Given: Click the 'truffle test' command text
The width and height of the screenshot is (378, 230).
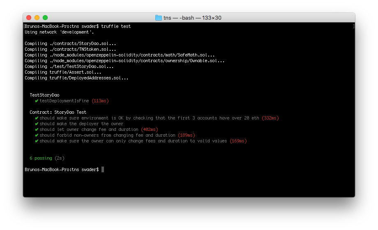Looking at the screenshot, I should (x=116, y=26).
